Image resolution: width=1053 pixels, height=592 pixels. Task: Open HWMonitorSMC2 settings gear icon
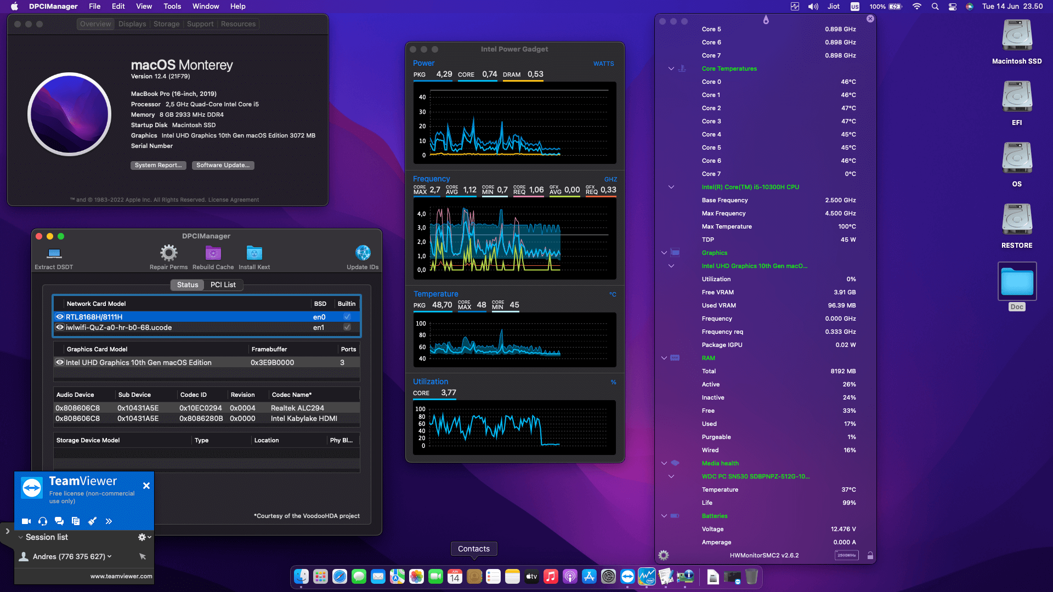click(664, 555)
